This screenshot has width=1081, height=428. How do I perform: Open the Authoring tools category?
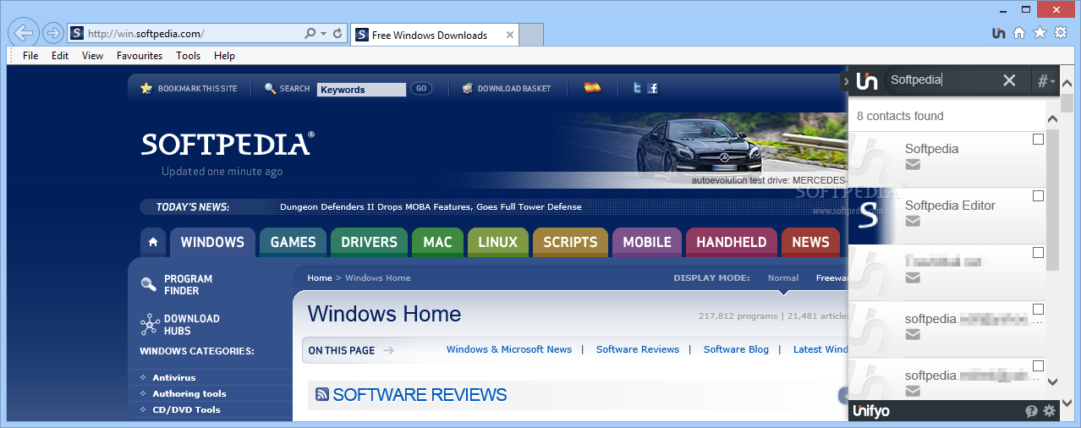click(x=189, y=393)
